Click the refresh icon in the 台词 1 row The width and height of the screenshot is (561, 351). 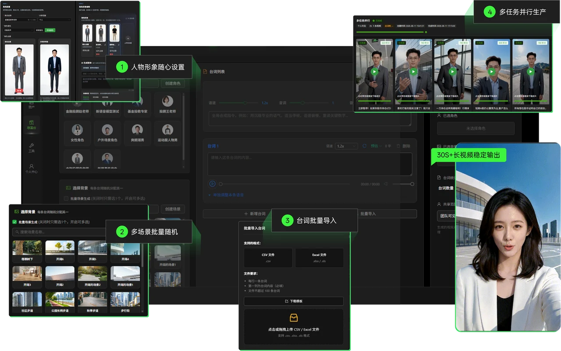pos(364,146)
